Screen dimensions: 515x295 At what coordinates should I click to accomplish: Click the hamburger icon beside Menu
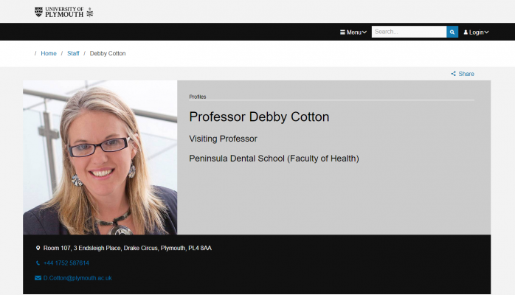[342, 32]
